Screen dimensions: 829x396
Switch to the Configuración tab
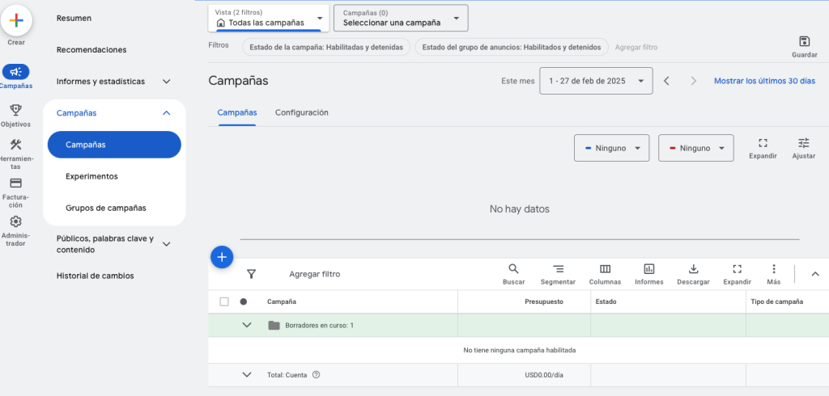pos(301,112)
